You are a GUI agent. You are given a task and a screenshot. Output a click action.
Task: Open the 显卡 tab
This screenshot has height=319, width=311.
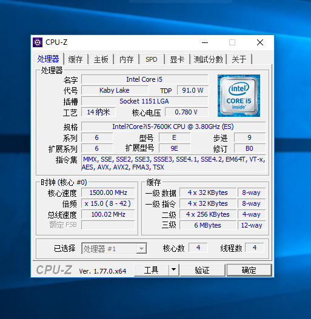click(x=177, y=59)
